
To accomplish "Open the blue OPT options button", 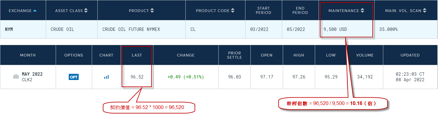I will [x=74, y=77].
